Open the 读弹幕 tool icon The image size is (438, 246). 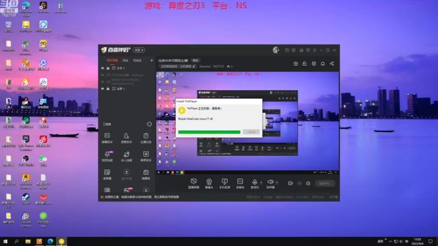[x=107, y=174]
